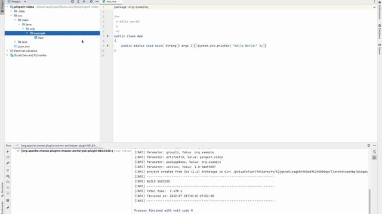Switch to the App.java editor tab
382x214 pixels.
111,1
